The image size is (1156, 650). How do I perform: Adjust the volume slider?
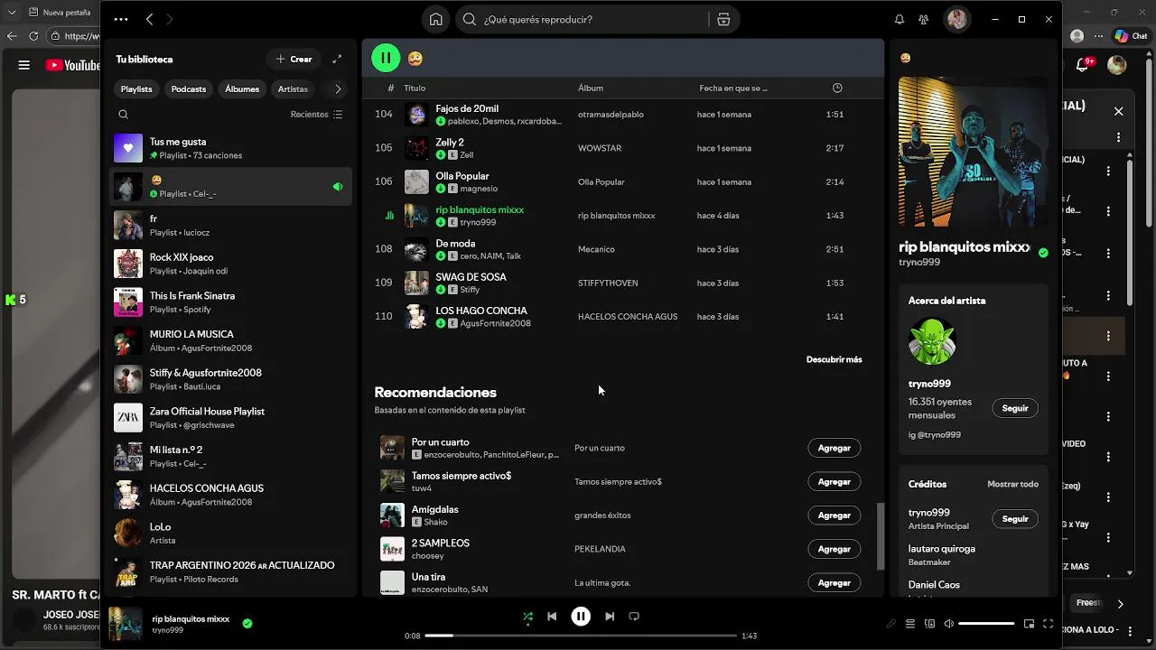click(x=986, y=624)
